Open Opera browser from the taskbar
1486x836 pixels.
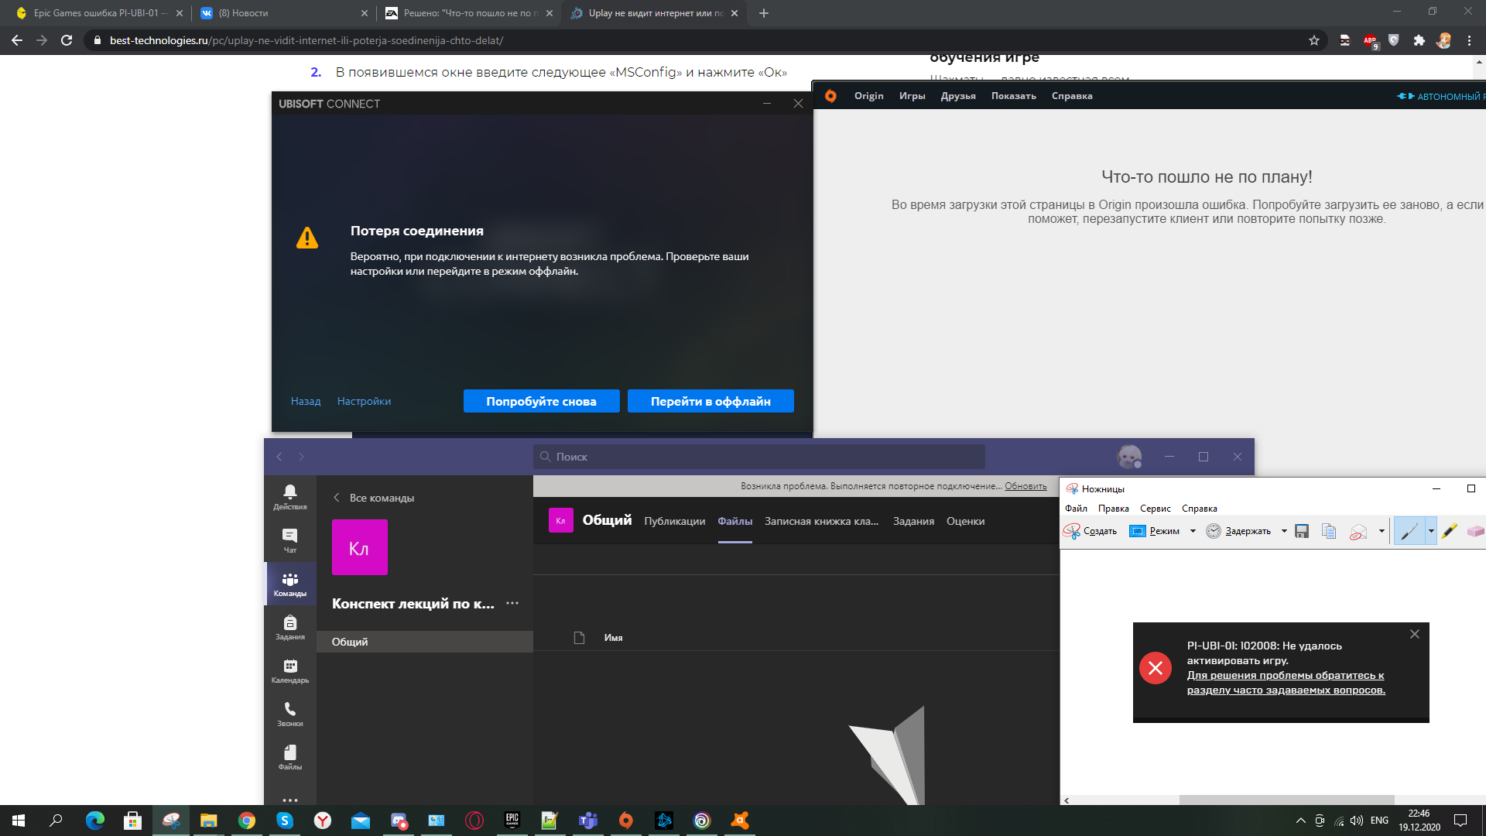(474, 821)
